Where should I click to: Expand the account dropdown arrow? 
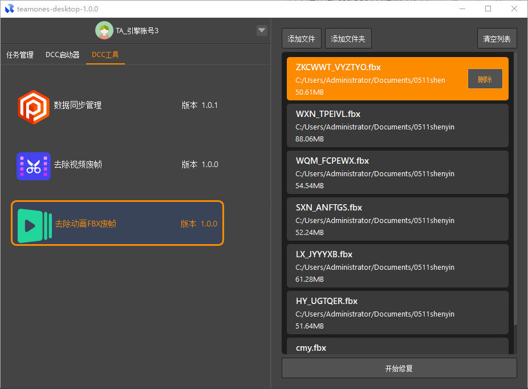tap(262, 30)
